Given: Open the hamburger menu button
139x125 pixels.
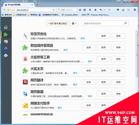Looking at the screenshot, I should tap(135, 10).
